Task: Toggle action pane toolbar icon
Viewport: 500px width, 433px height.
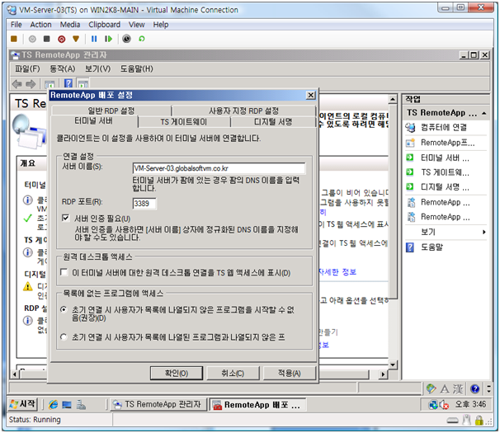Action: (x=83, y=84)
